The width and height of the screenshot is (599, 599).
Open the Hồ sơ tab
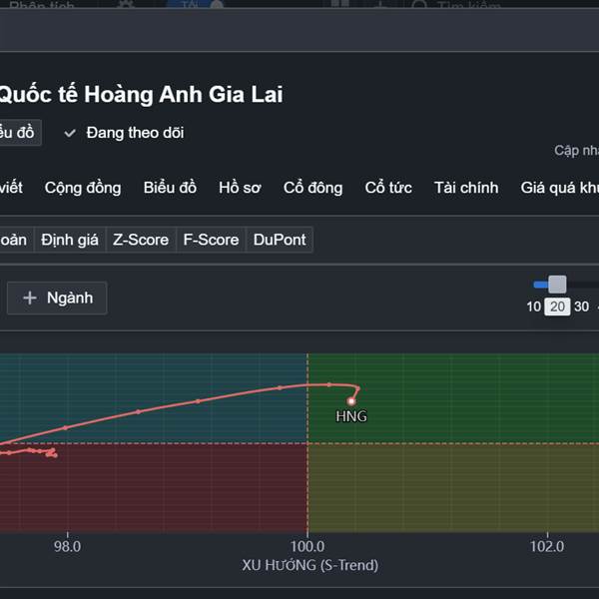(x=240, y=188)
